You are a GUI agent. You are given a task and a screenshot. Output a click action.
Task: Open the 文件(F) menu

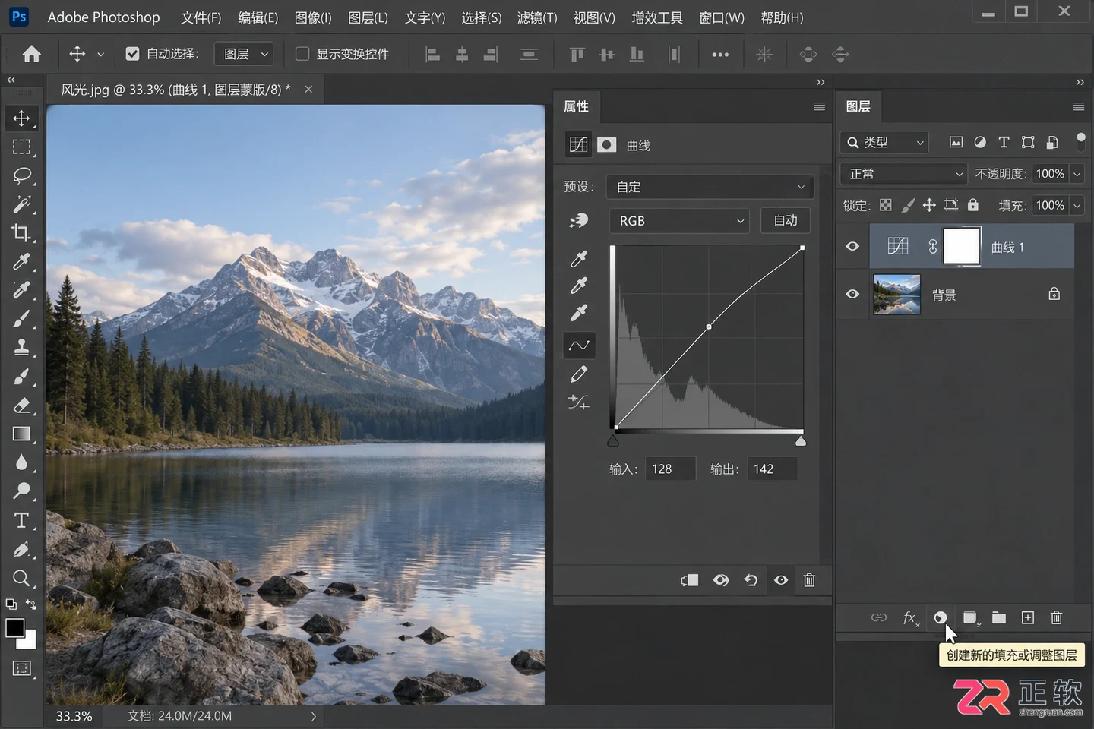(x=201, y=17)
